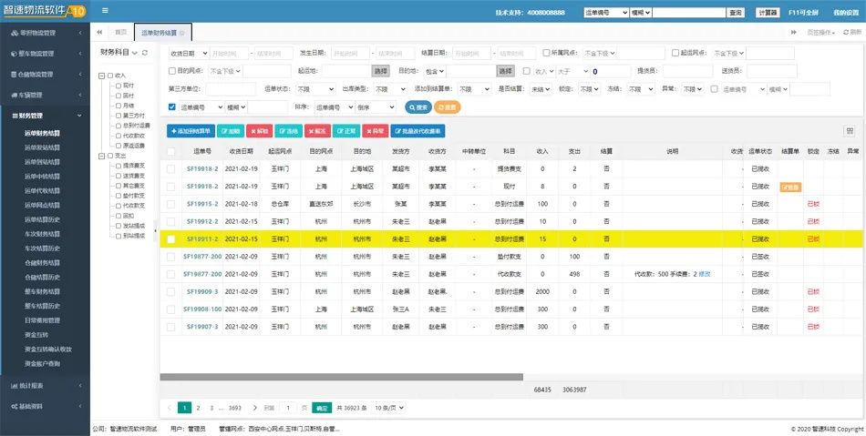The width and height of the screenshot is (866, 436).
Task: Click the red 异常 button
Action: tap(376, 131)
